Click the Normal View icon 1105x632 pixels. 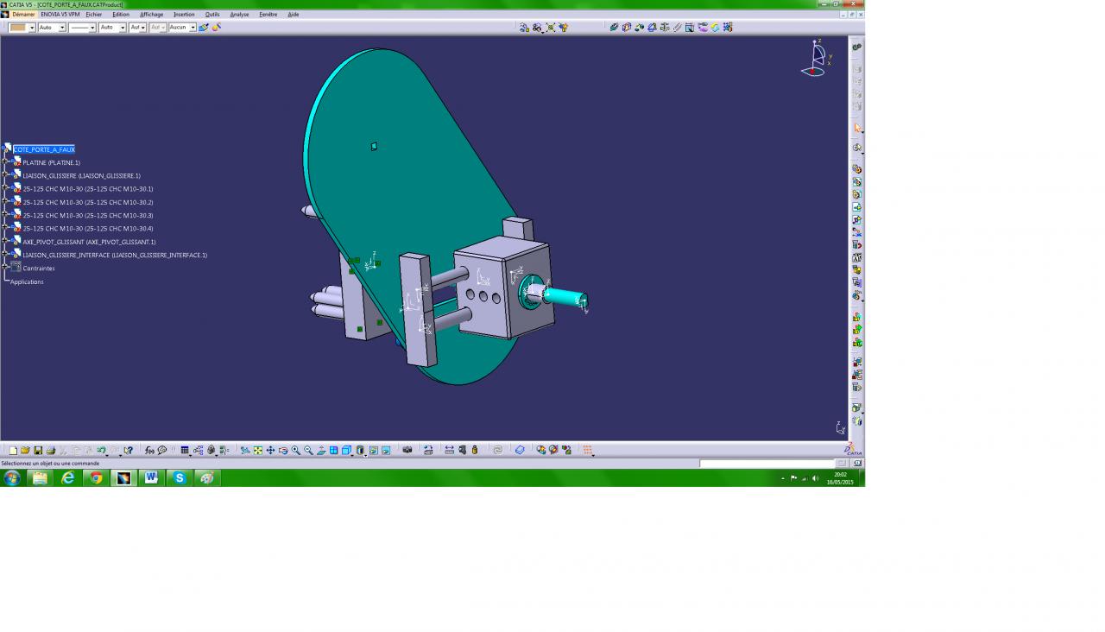321,450
